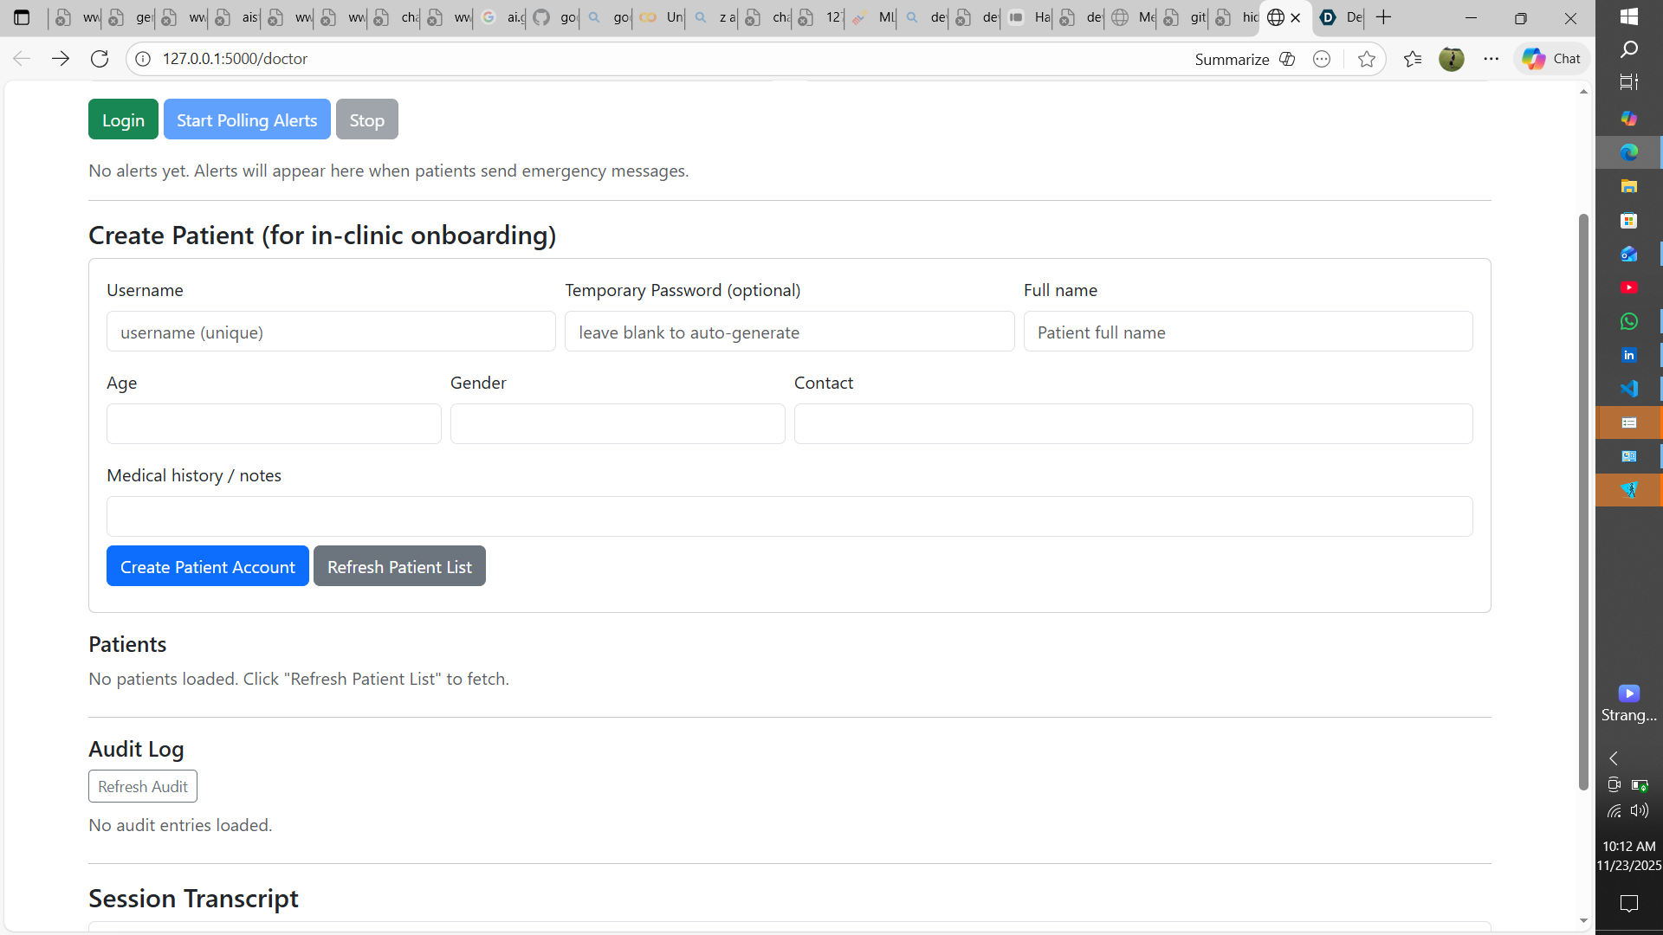The width and height of the screenshot is (1663, 935).
Task: Click the favorites star in address bar
Action: click(x=1367, y=59)
